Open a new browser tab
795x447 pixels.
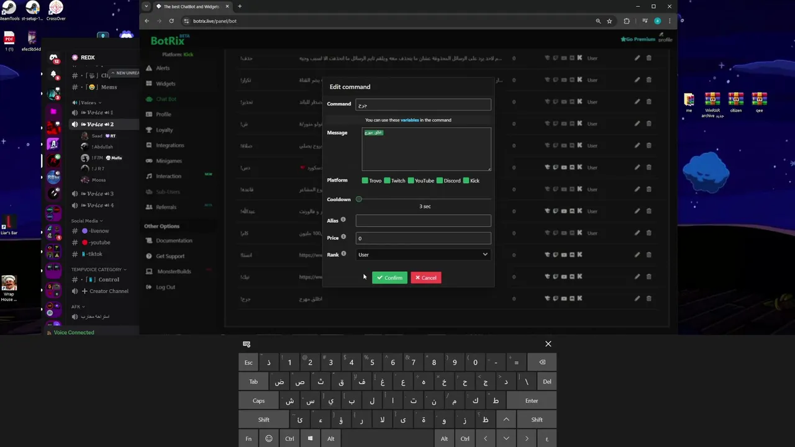tap(240, 6)
